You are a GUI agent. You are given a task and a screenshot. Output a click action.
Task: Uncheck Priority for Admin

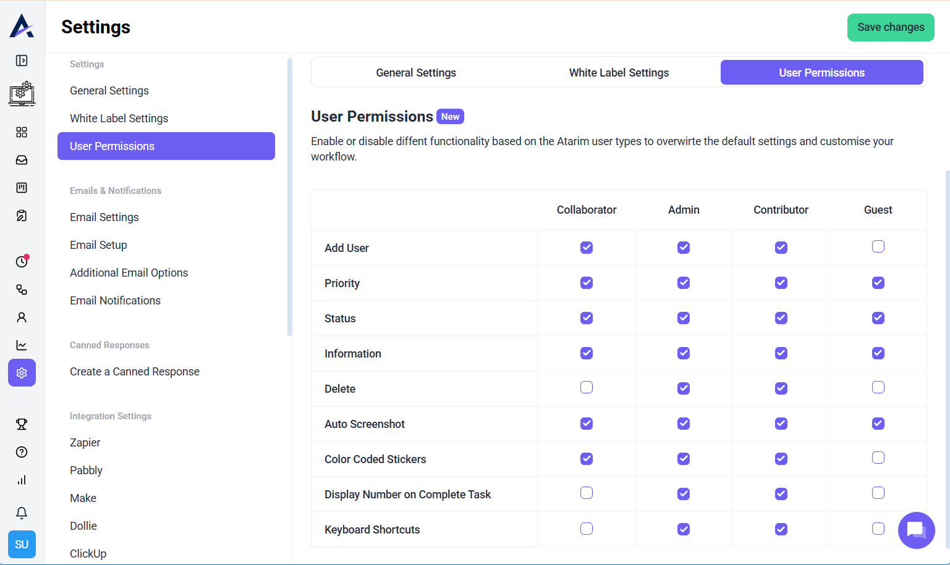(x=683, y=283)
